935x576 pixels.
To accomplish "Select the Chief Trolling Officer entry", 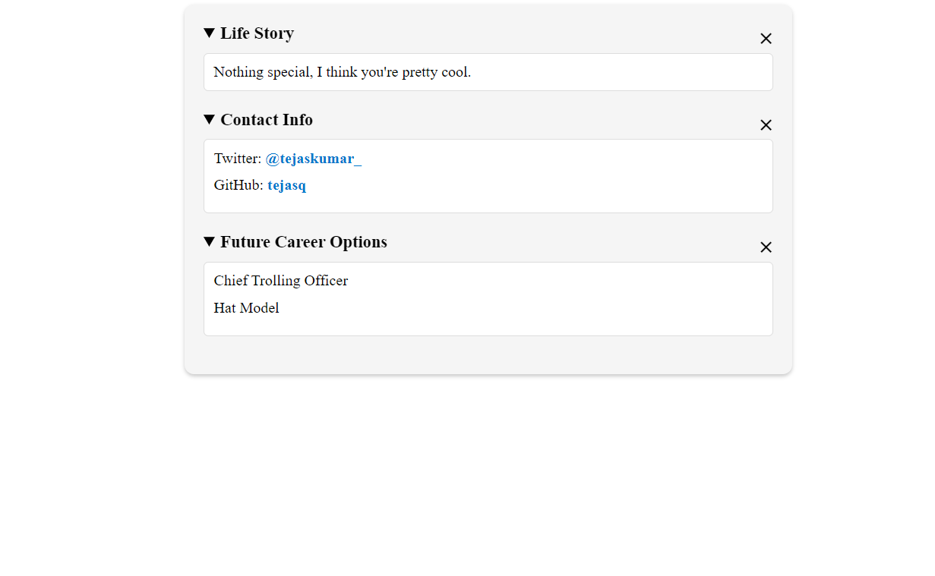I will [x=280, y=281].
